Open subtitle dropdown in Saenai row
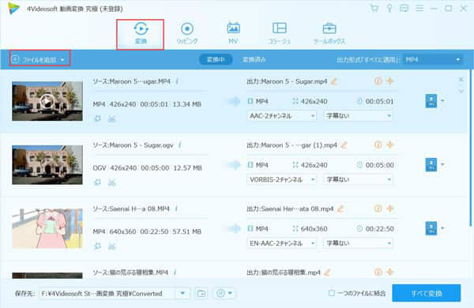474x308 pixels. (x=358, y=243)
